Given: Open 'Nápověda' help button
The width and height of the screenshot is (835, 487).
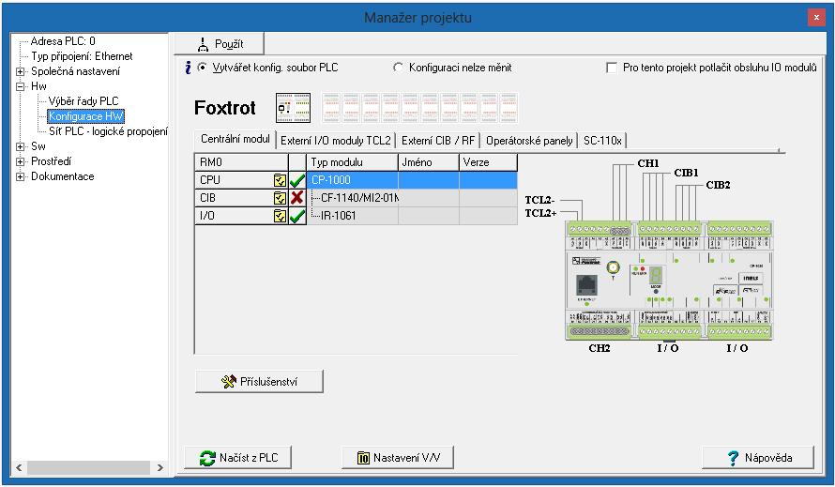Looking at the screenshot, I should [x=758, y=457].
